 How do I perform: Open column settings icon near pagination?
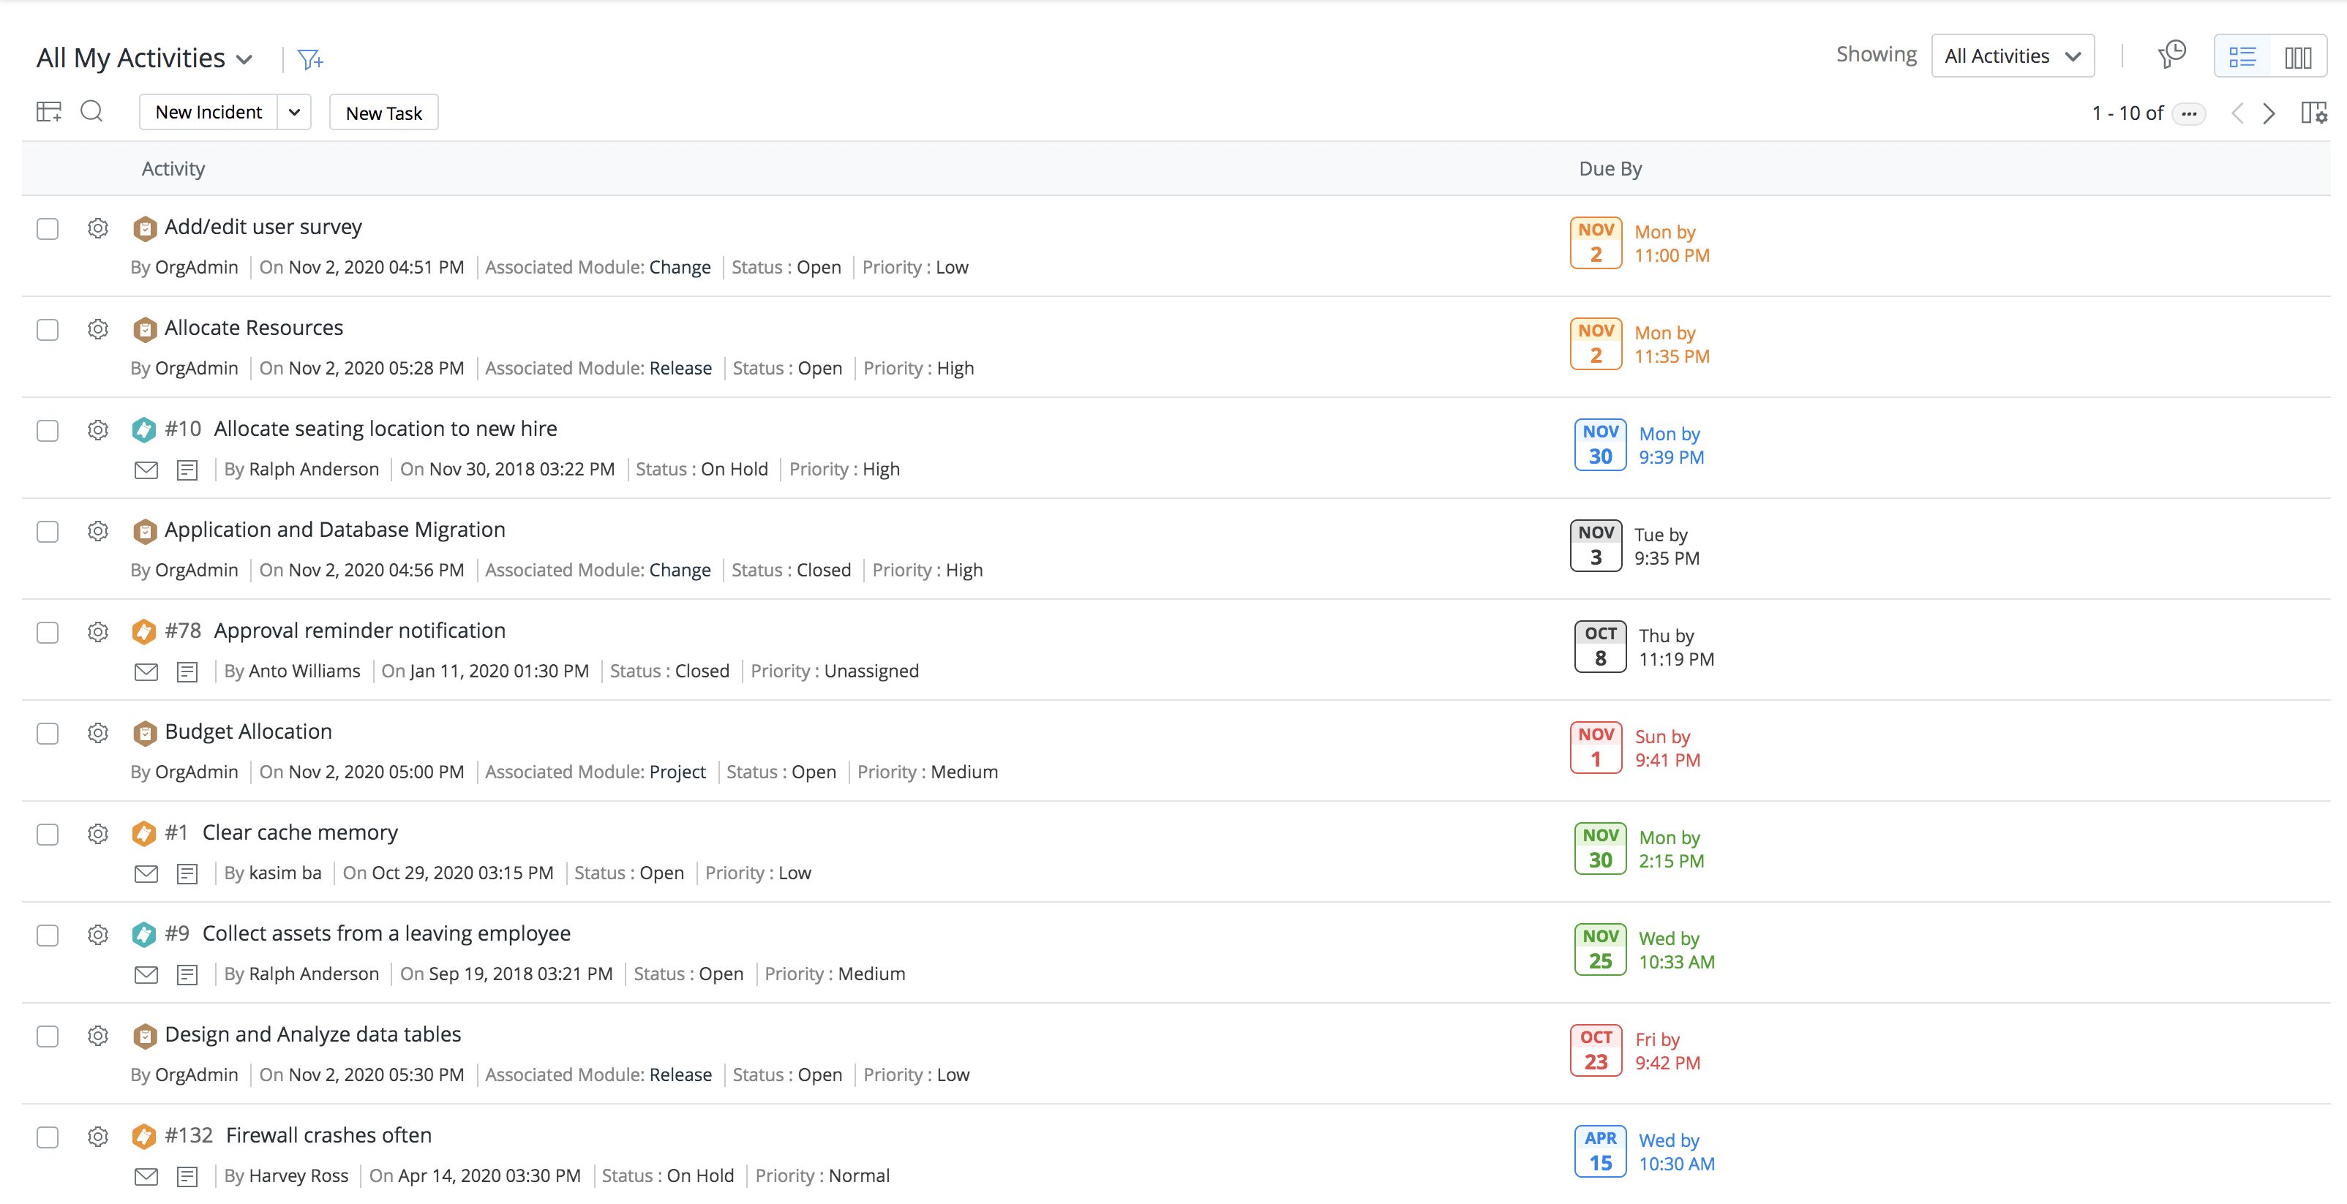pos(2313,113)
